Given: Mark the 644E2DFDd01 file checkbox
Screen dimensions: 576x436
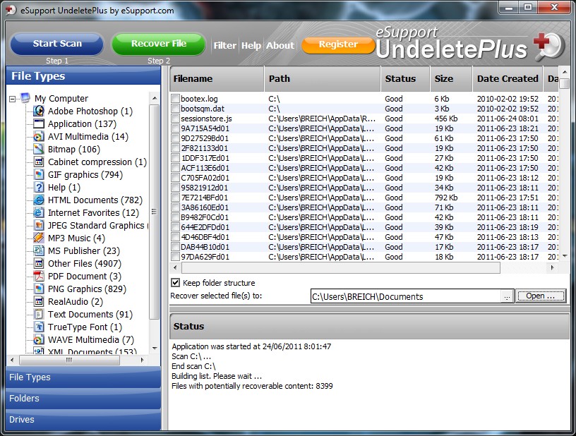Looking at the screenshot, I should click(x=175, y=227).
